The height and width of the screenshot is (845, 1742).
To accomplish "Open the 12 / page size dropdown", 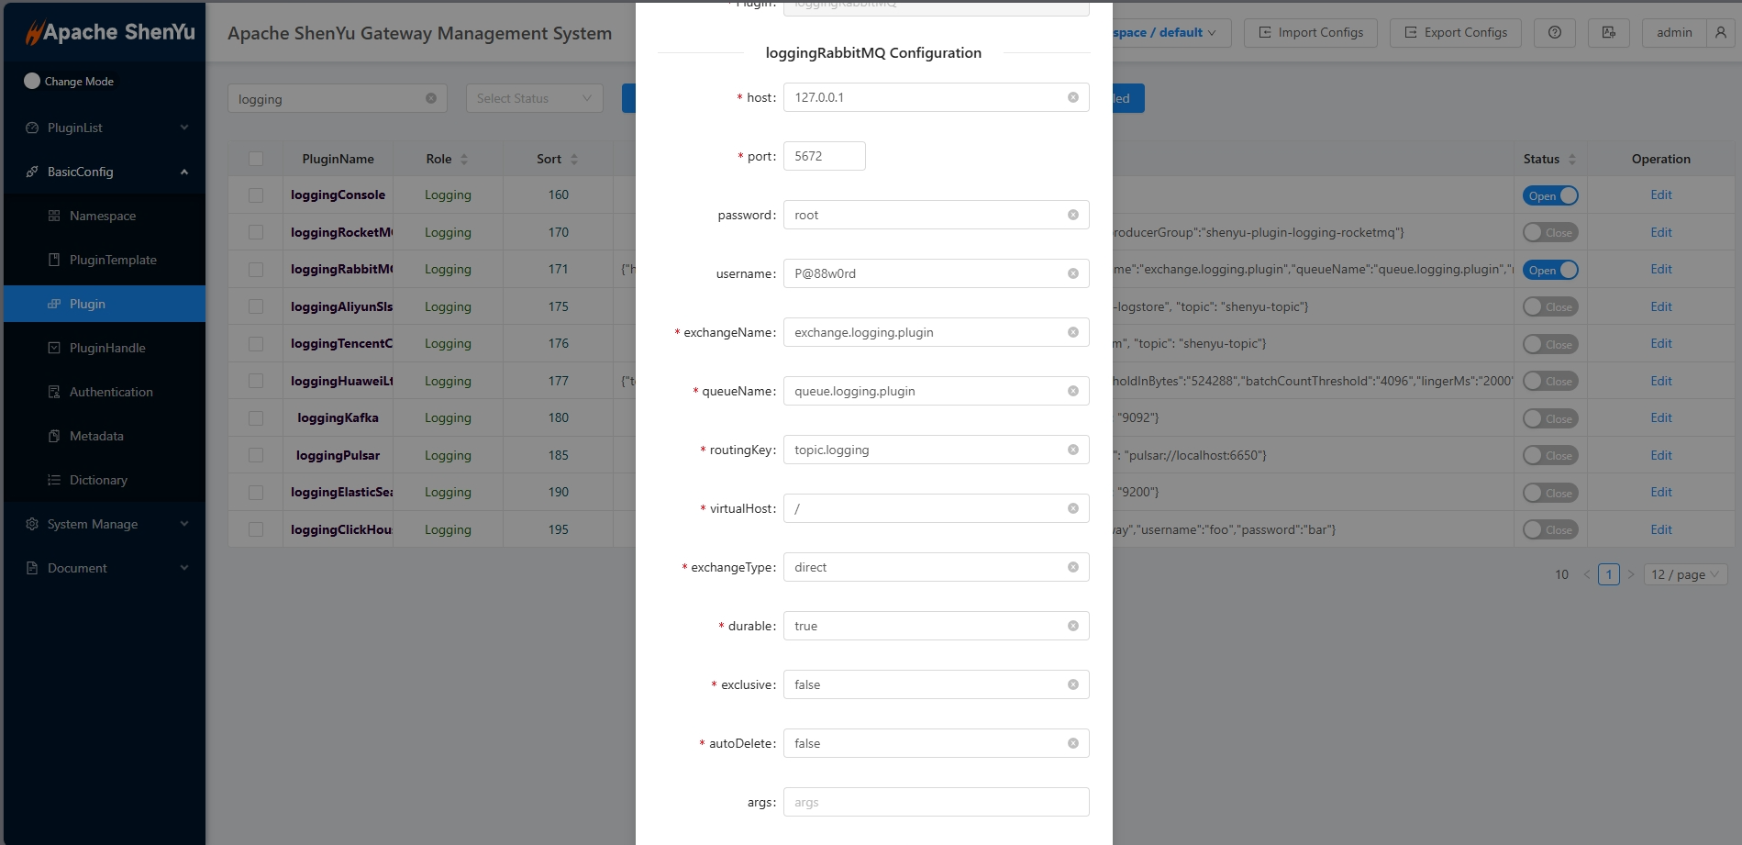I will click(1685, 574).
